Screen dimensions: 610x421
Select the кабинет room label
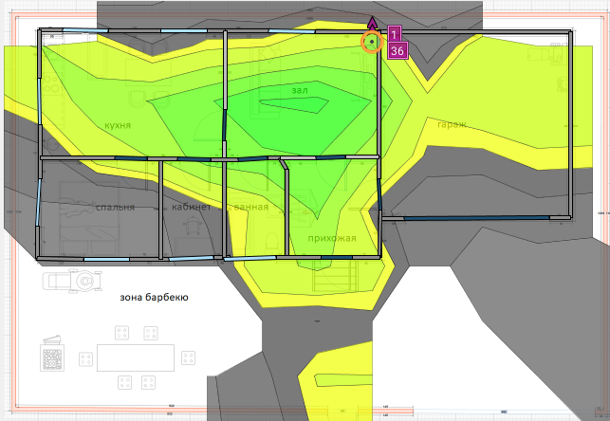[192, 207]
